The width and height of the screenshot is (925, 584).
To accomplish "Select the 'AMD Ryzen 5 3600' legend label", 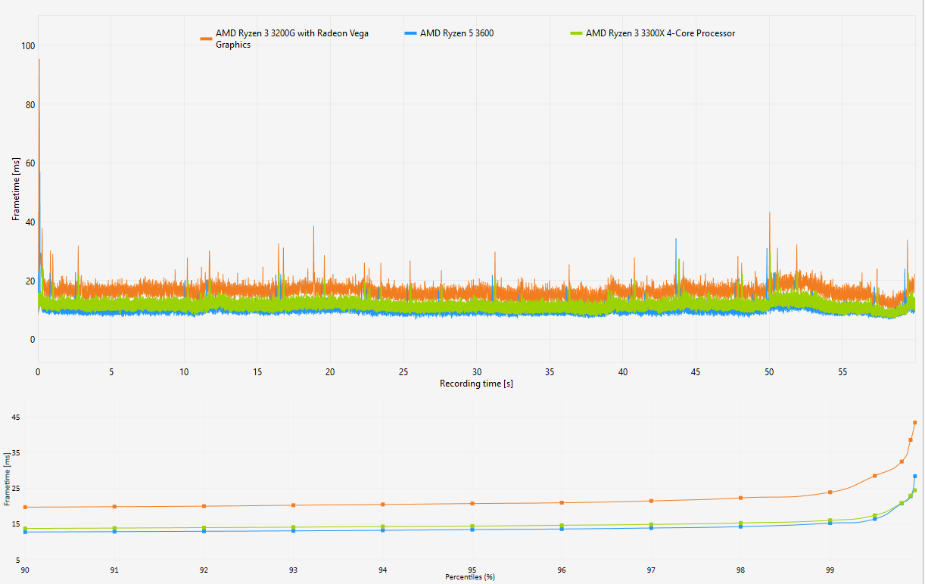I will 457,33.
